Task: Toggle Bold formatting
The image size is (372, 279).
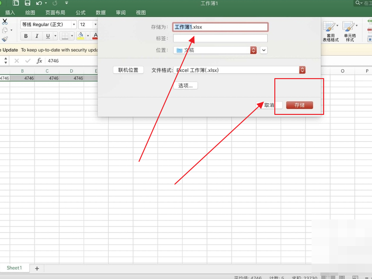Action: (x=26, y=36)
